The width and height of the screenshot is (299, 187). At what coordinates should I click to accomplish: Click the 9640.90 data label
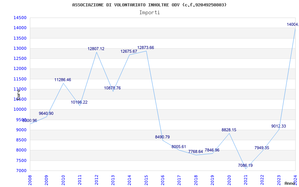[x=46, y=114]
